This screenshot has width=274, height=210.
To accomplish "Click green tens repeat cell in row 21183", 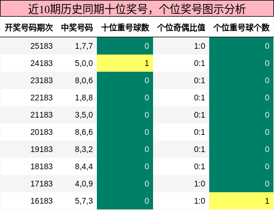I will coord(125,115).
